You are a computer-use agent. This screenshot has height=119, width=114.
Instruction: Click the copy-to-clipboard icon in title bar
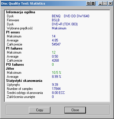[88, 3]
